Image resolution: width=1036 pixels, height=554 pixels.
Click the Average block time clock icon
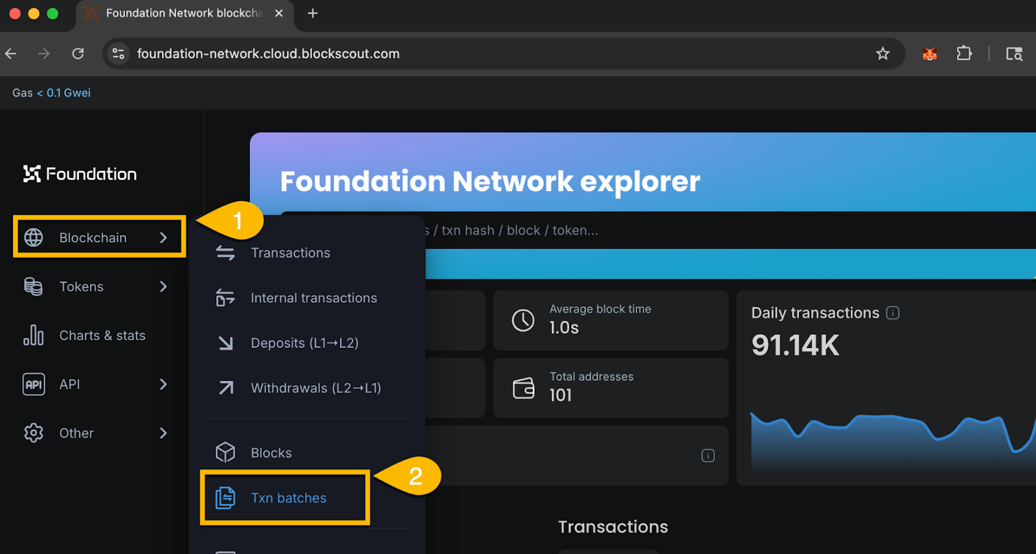[x=523, y=320]
